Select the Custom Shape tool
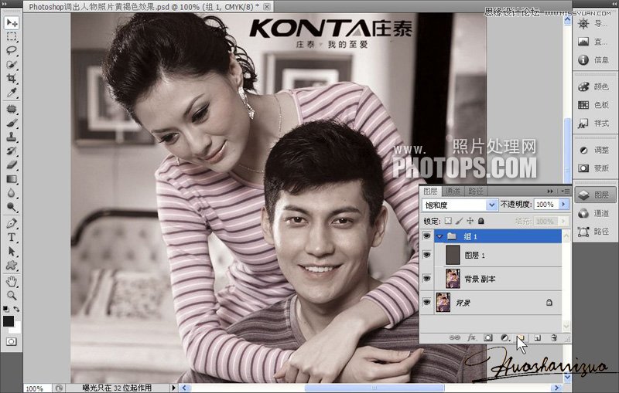 pos(12,266)
